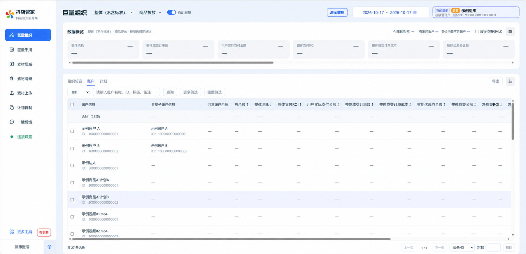Screen dimensions: 526x254
Task: Click the 查询 button
Action: coord(170,92)
